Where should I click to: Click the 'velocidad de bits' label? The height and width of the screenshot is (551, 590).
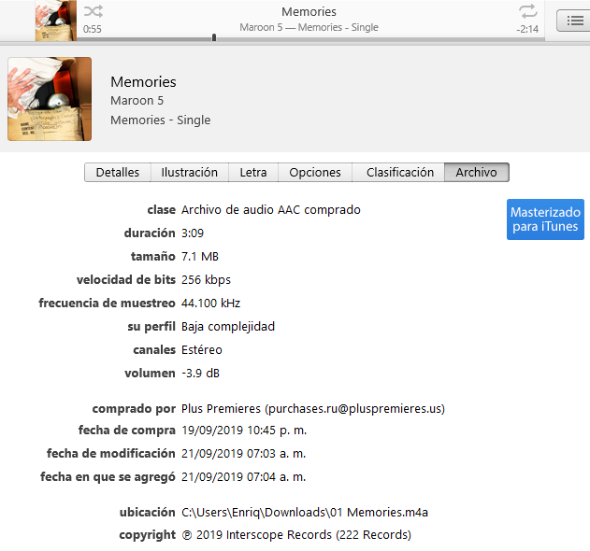coord(126,279)
